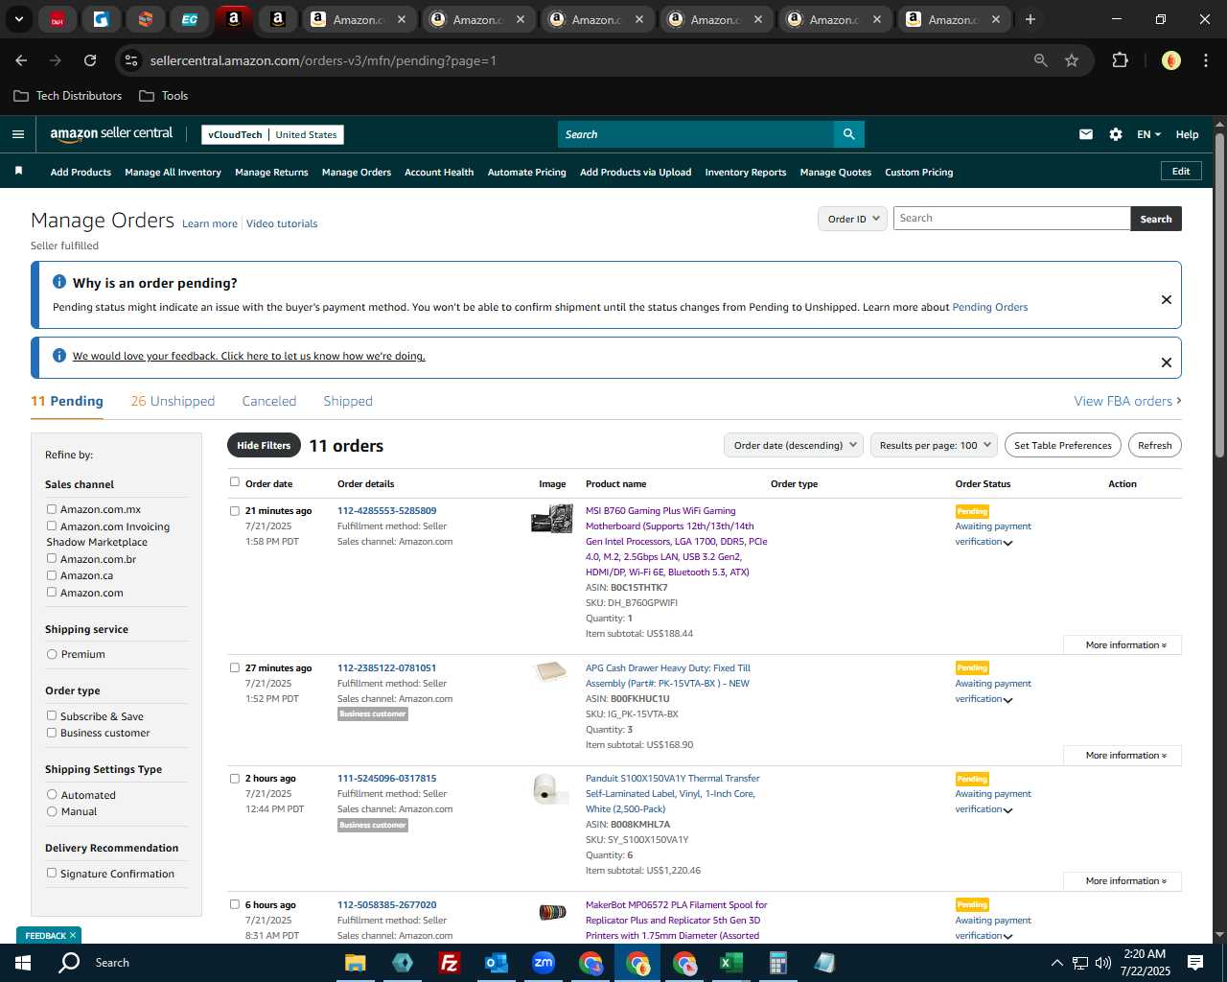
Task: Open the messages envelope icon
Action: (x=1086, y=134)
